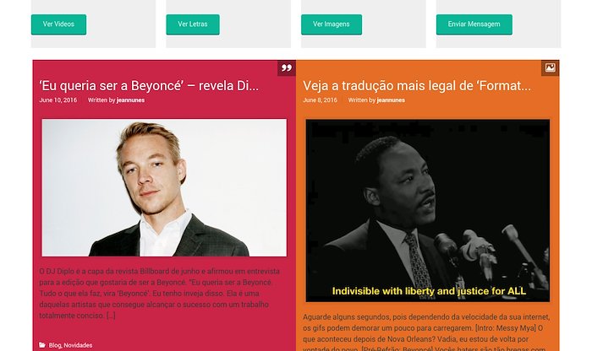The height and width of the screenshot is (351, 592).
Task: Open 'Eu queria ser a Beyoncé' article title
Action: tap(149, 86)
